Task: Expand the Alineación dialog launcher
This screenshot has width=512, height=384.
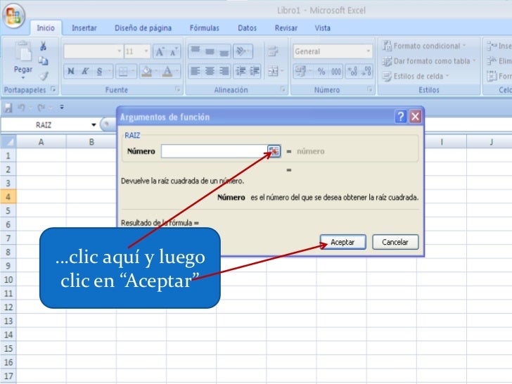Action: tap(283, 89)
